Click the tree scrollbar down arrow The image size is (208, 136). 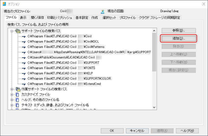154,107
